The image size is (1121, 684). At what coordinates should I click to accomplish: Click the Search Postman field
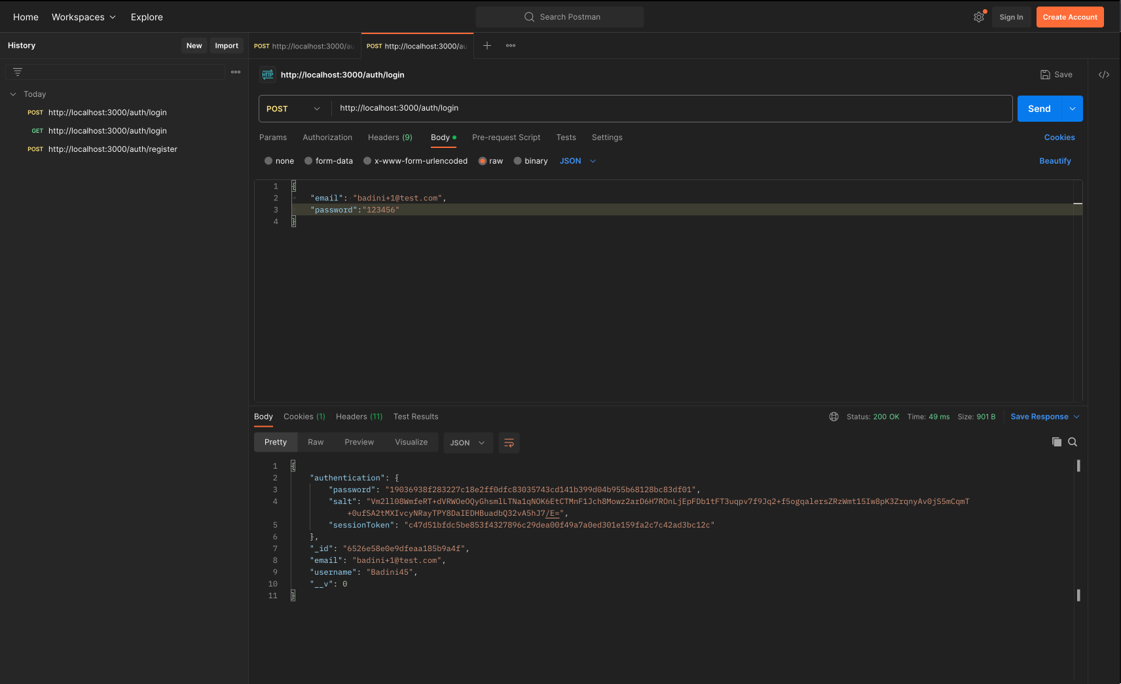pos(560,17)
